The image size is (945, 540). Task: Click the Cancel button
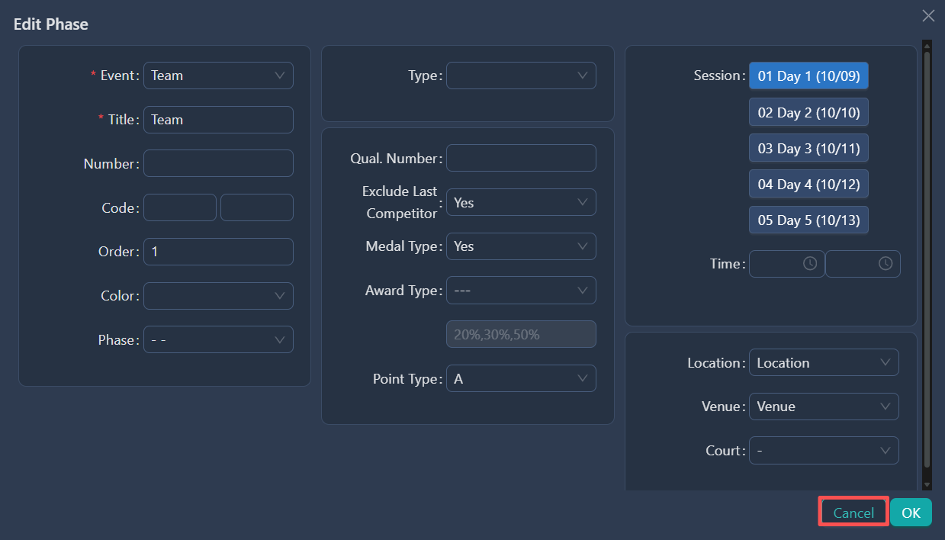(853, 513)
